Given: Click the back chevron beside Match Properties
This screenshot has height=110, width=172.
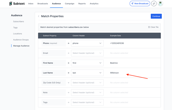Looking at the screenshot, I should [39, 16].
